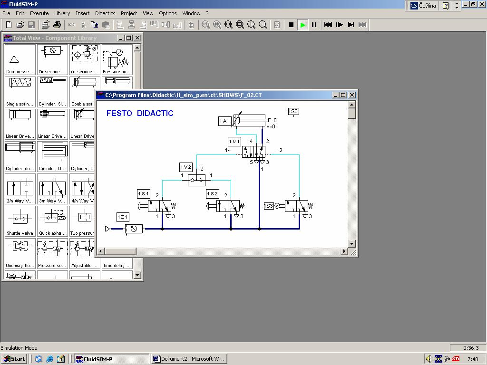Select the Compressed air supply component

tap(20, 59)
